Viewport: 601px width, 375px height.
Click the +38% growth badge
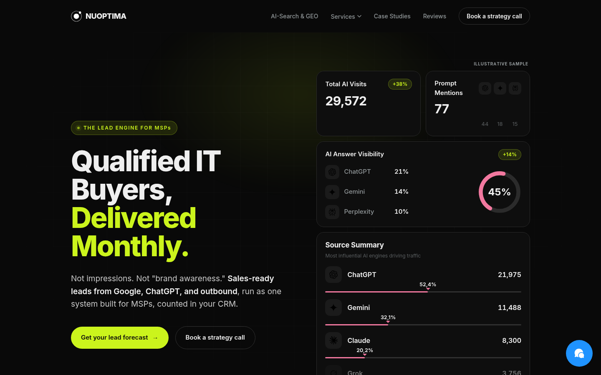[400, 84]
